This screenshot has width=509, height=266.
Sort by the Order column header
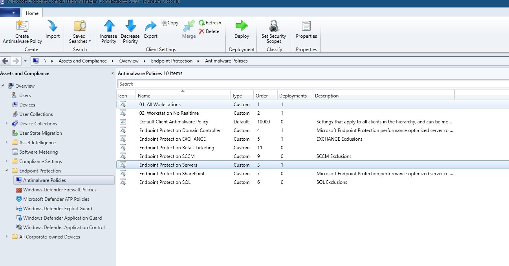coord(265,95)
